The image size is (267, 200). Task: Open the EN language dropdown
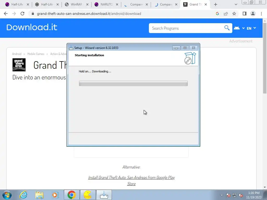click(251, 28)
